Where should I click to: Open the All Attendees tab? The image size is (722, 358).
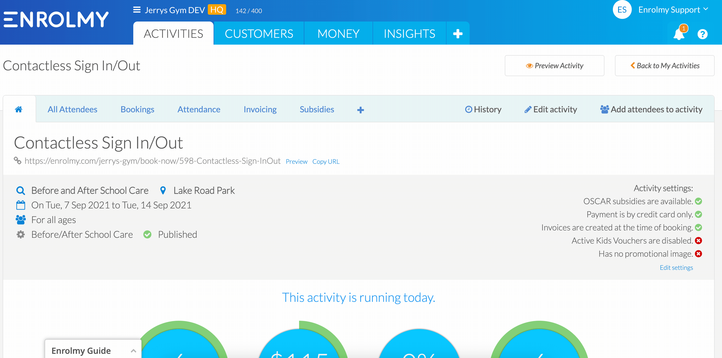tap(72, 109)
